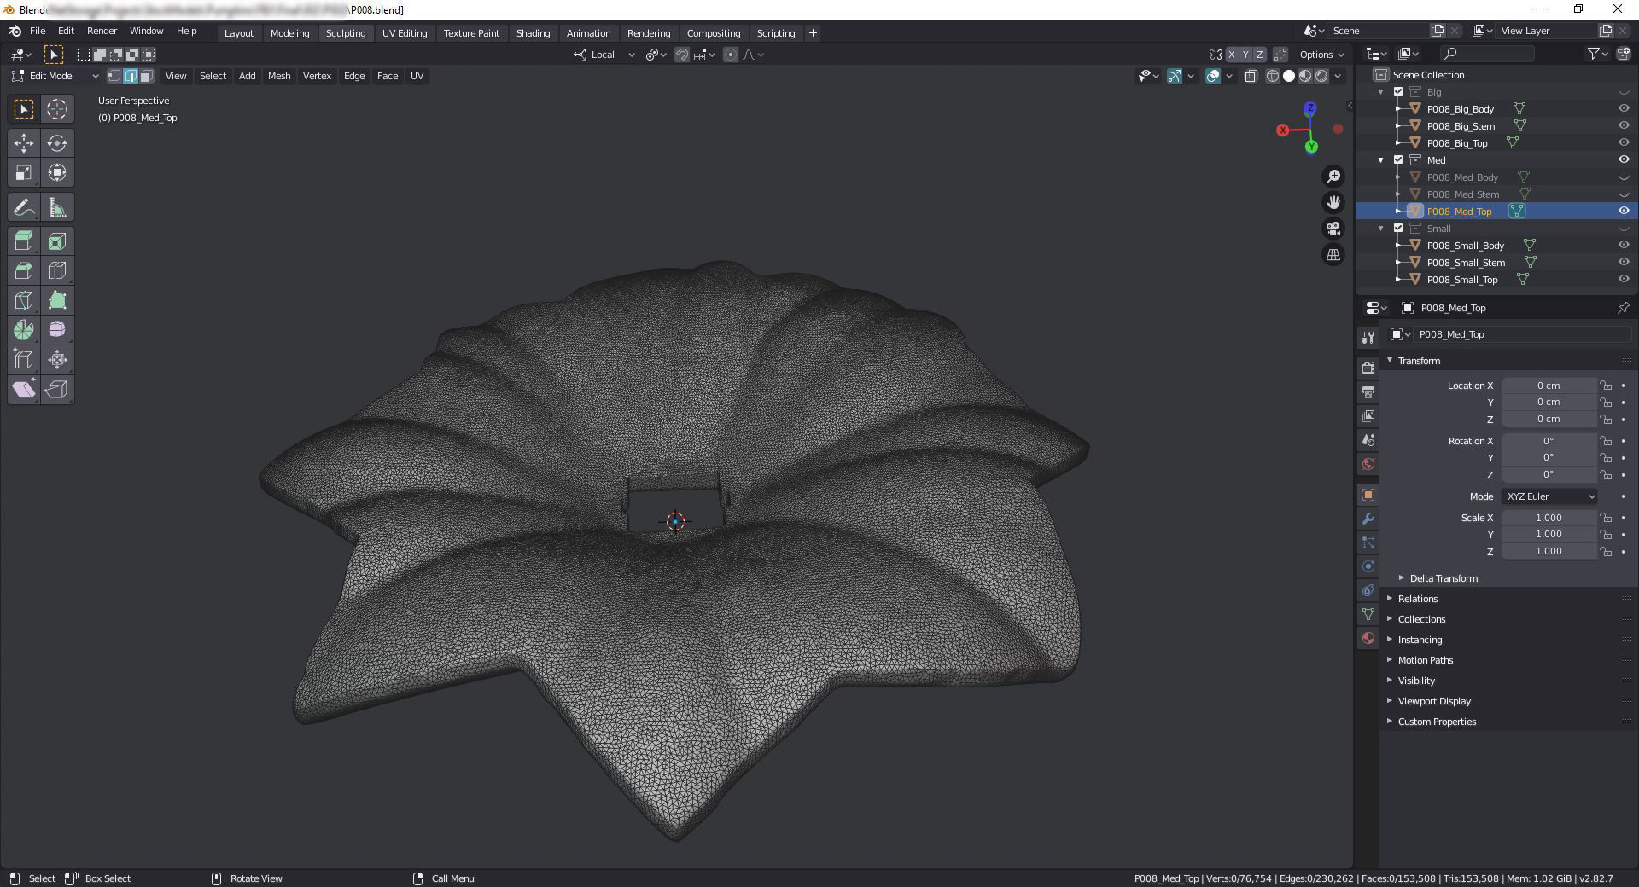
Task: Open the XYZ Euler rotation mode dropdown
Action: [x=1549, y=496]
